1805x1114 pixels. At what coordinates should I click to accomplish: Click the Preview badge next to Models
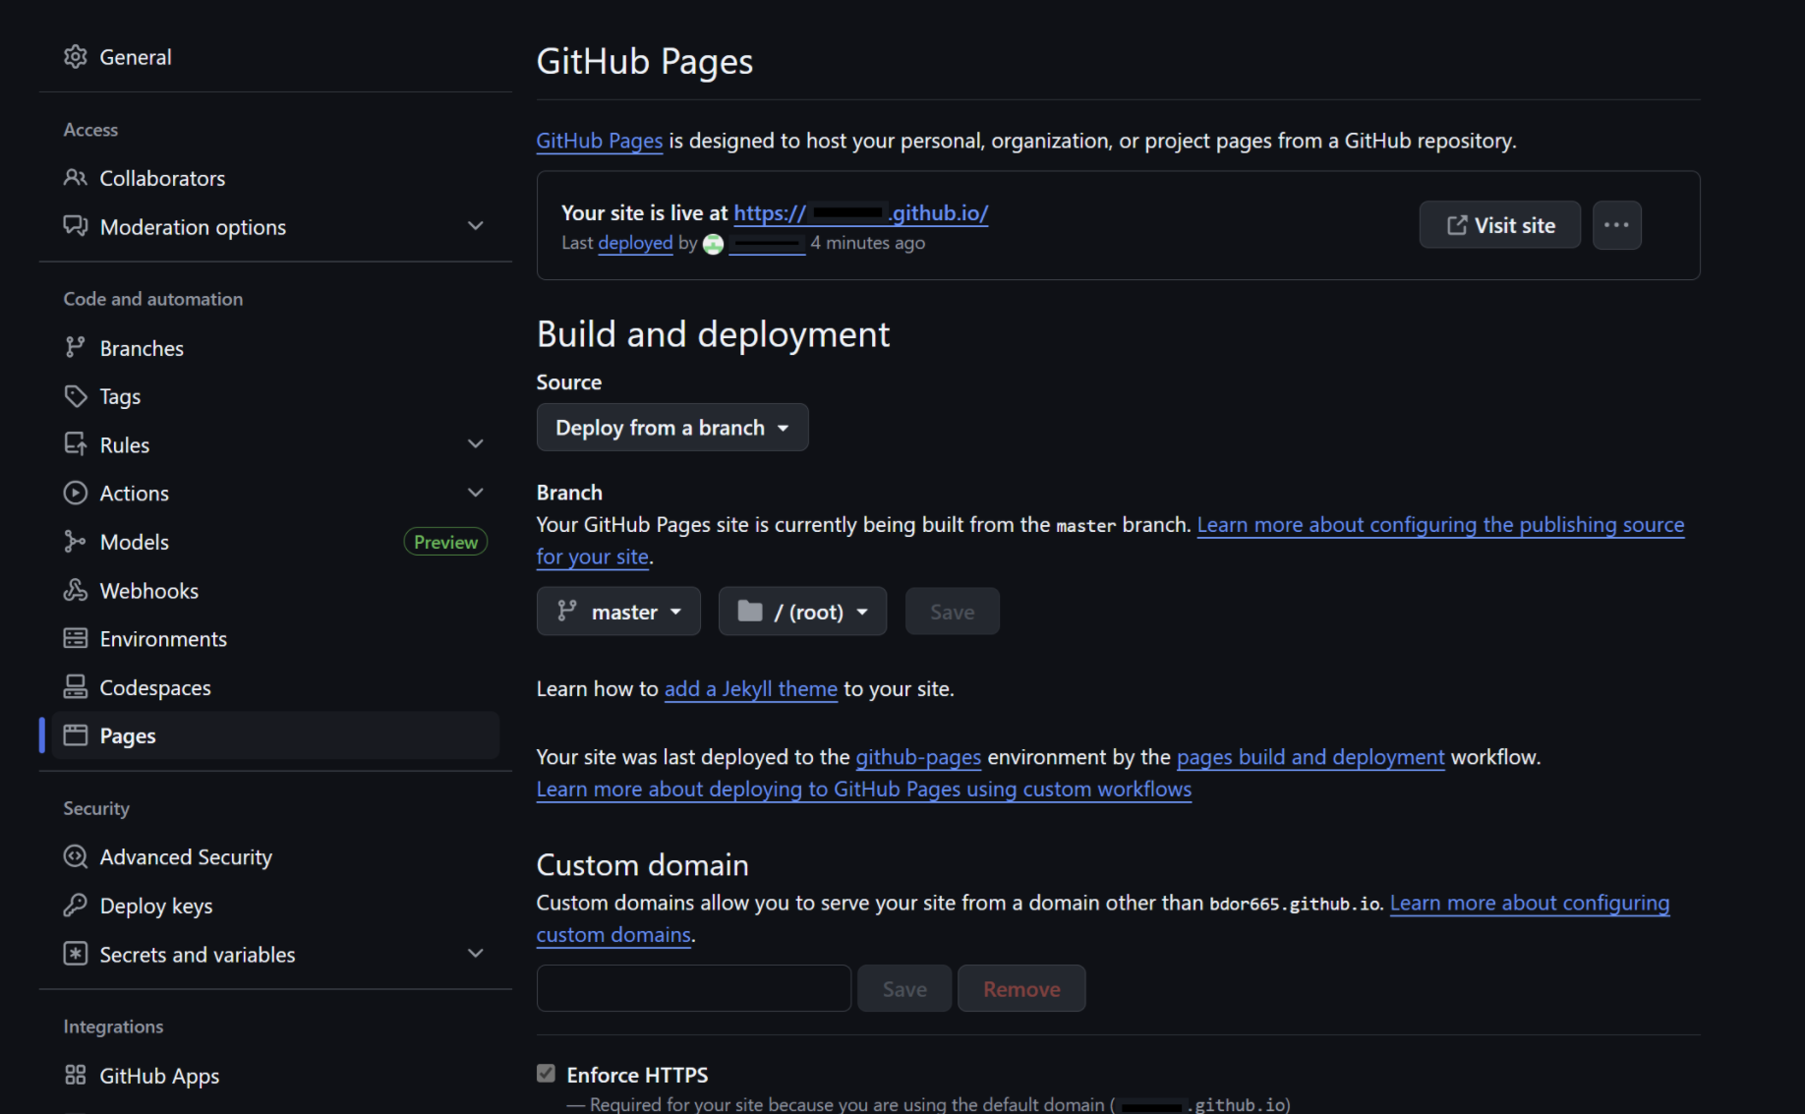point(445,542)
